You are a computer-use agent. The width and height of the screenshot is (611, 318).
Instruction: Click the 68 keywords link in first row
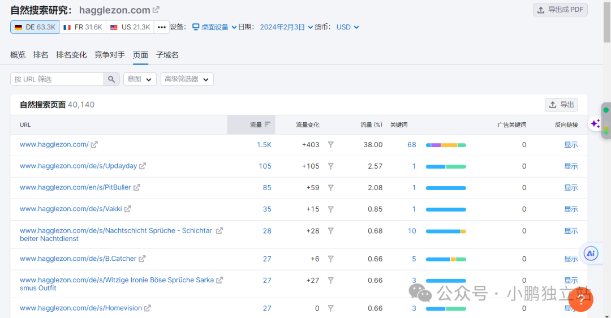411,145
